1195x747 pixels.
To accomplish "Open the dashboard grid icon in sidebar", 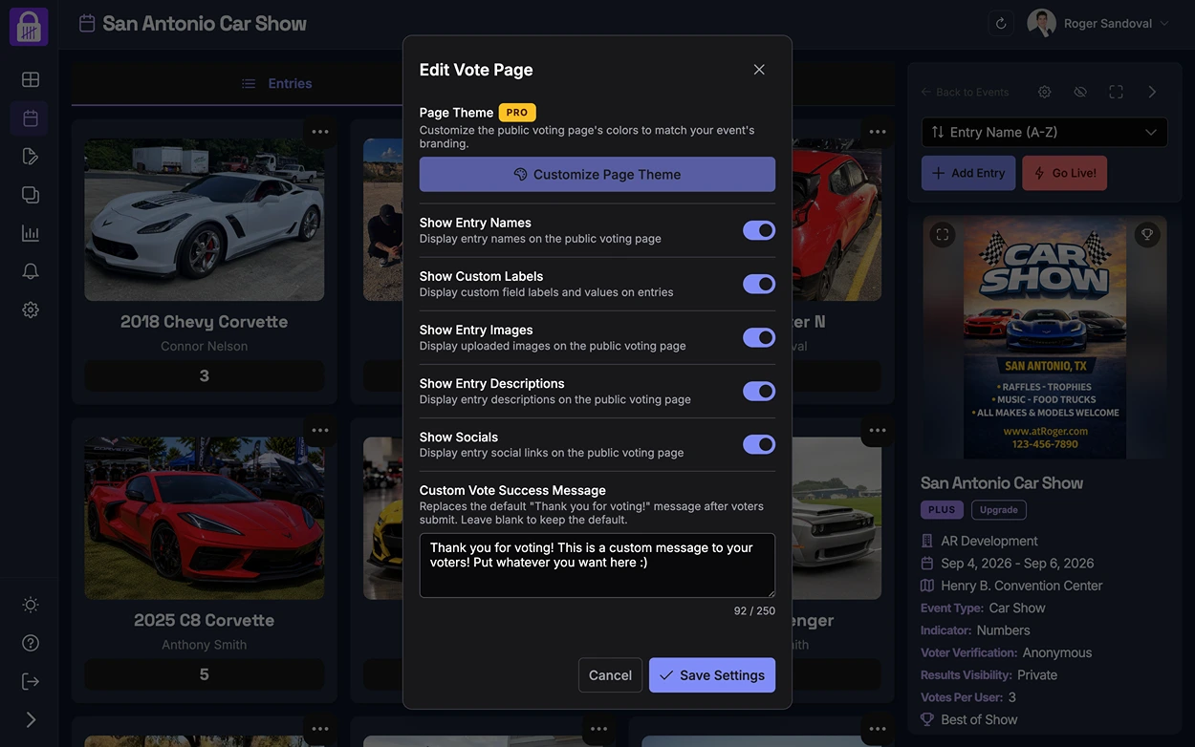I will click(31, 79).
